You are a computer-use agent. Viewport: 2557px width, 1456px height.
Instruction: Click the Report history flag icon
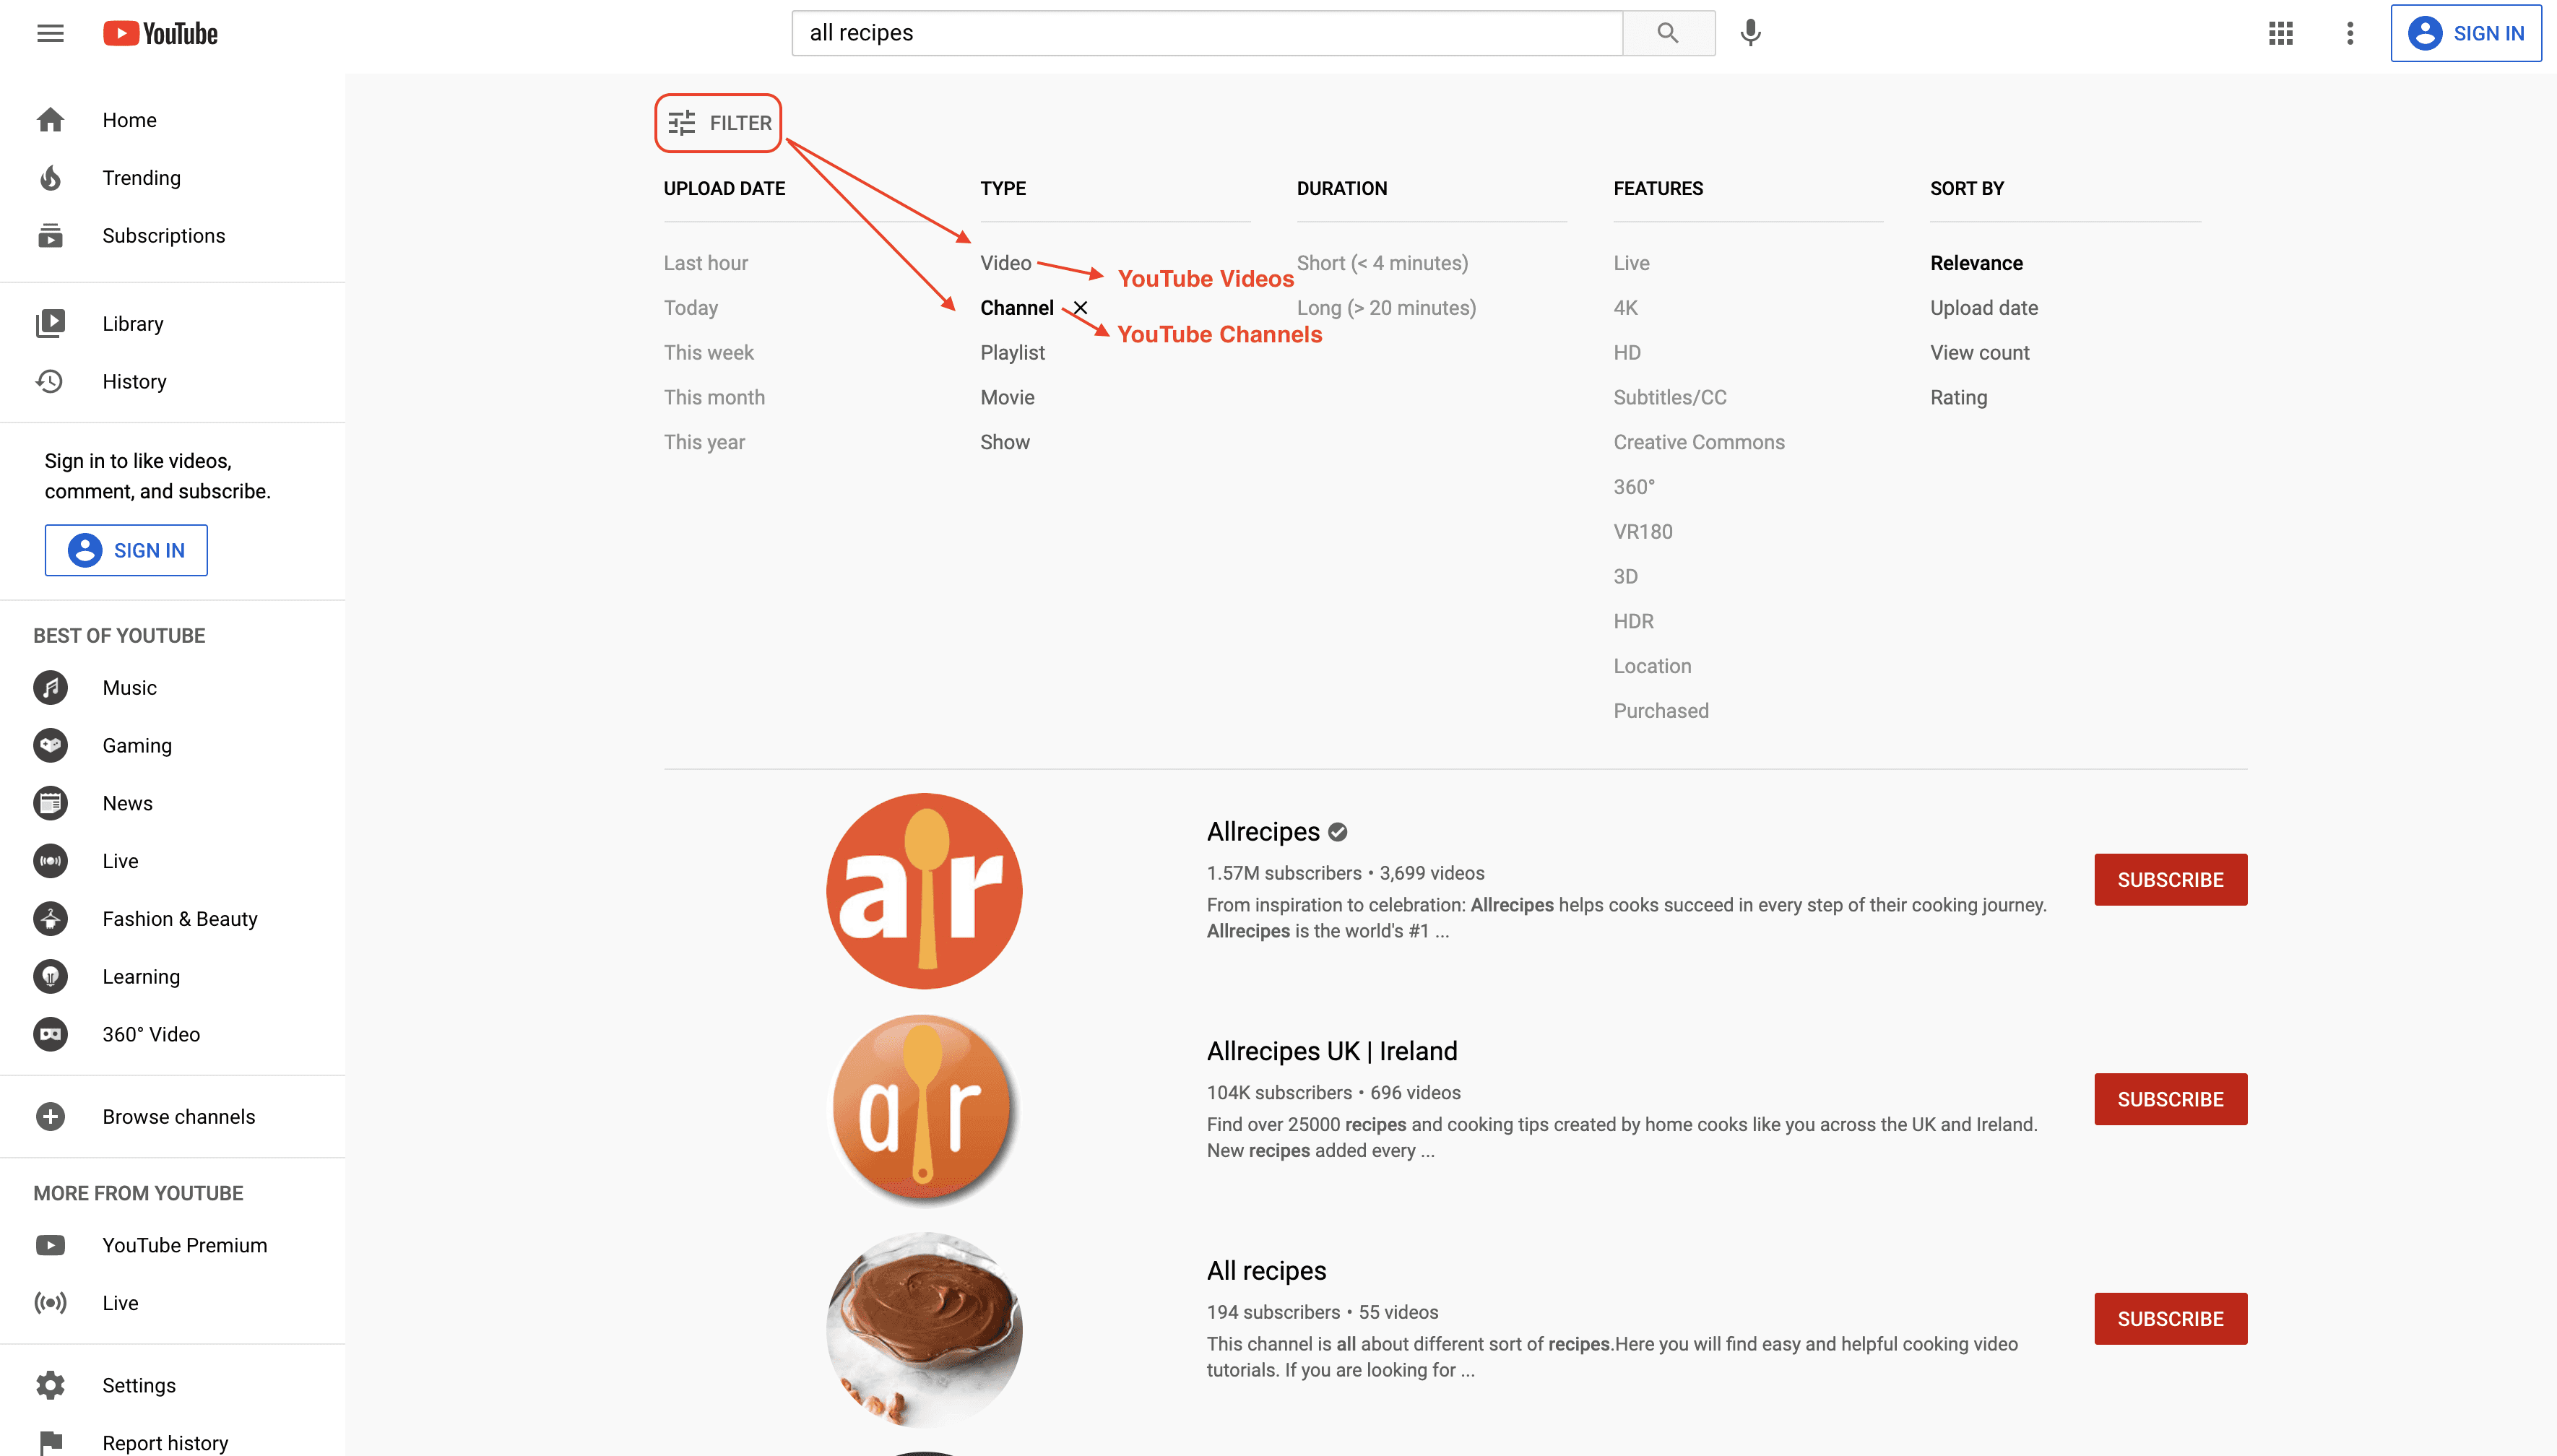(50, 1444)
